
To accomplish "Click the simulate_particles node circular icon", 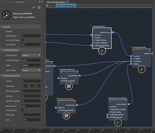I will [142, 69].
